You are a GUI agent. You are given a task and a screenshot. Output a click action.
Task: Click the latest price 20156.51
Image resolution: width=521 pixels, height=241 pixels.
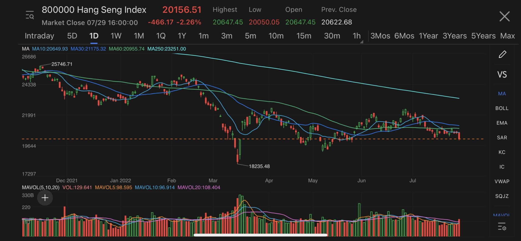(182, 10)
